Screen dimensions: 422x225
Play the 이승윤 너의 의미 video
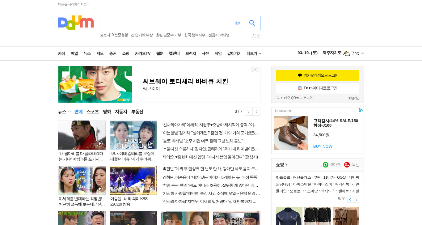151,189
